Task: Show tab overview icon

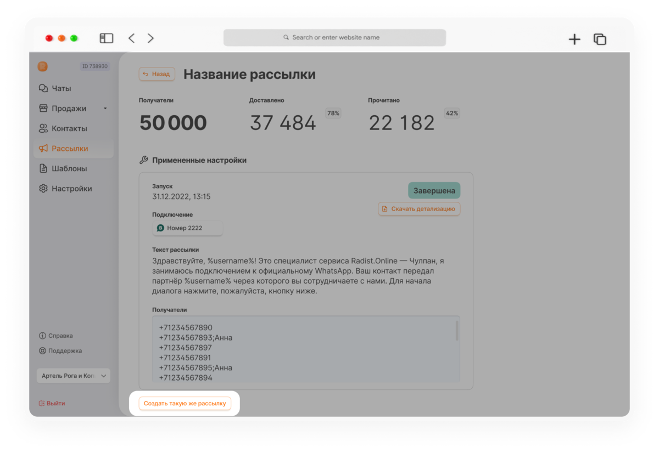Action: tap(600, 39)
